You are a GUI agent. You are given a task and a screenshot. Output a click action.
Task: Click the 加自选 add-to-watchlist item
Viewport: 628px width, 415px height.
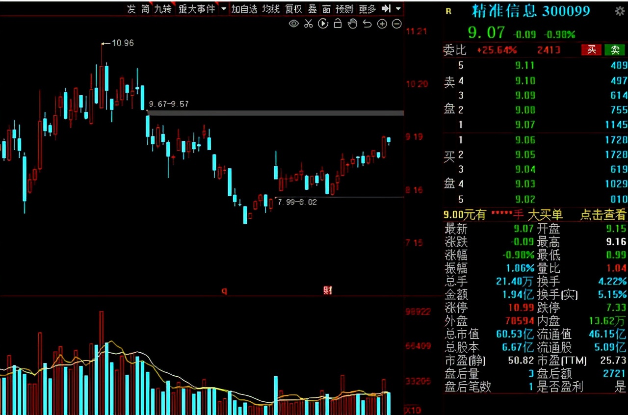point(244,9)
